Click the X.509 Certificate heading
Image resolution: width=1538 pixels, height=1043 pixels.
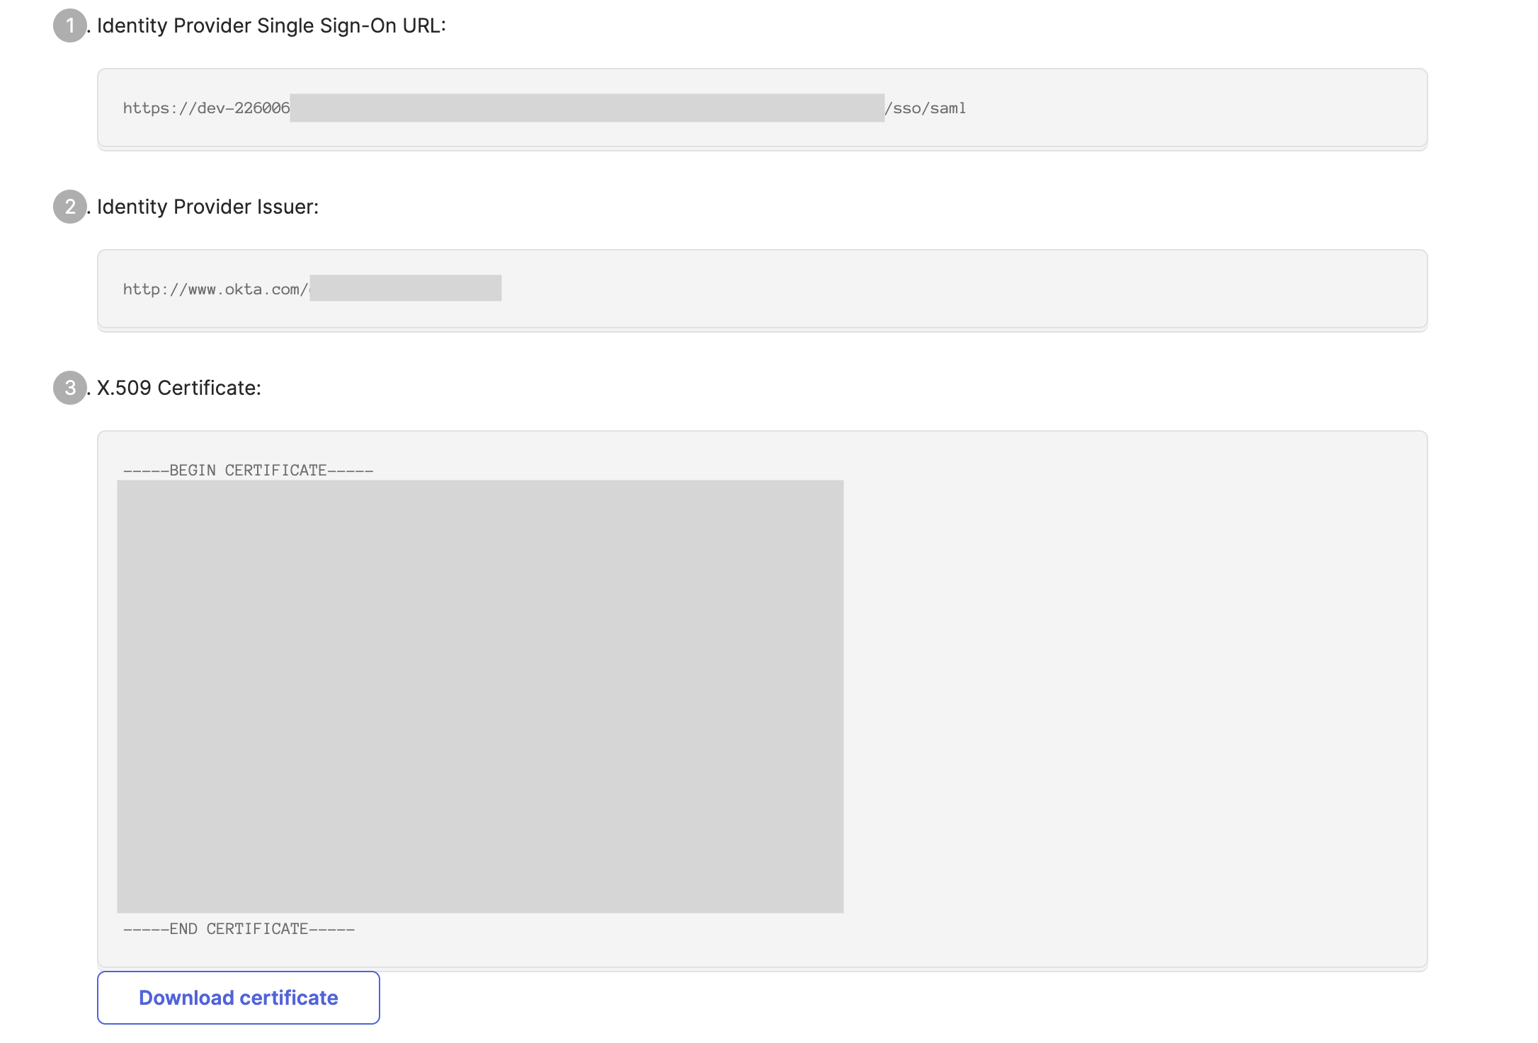[179, 388]
